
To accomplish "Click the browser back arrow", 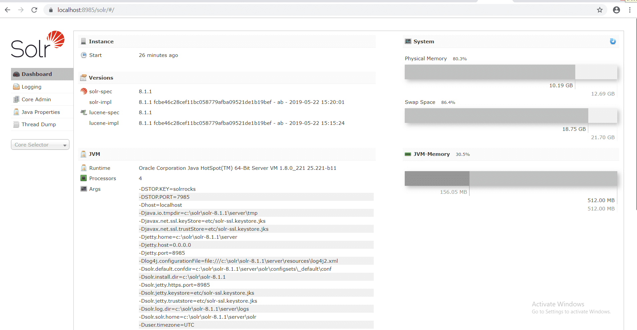I will pyautogui.click(x=8, y=10).
